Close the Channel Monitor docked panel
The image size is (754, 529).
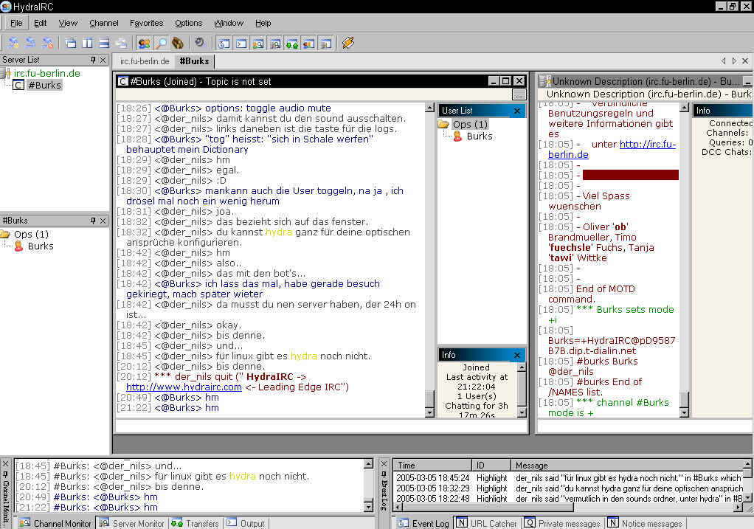[5, 463]
